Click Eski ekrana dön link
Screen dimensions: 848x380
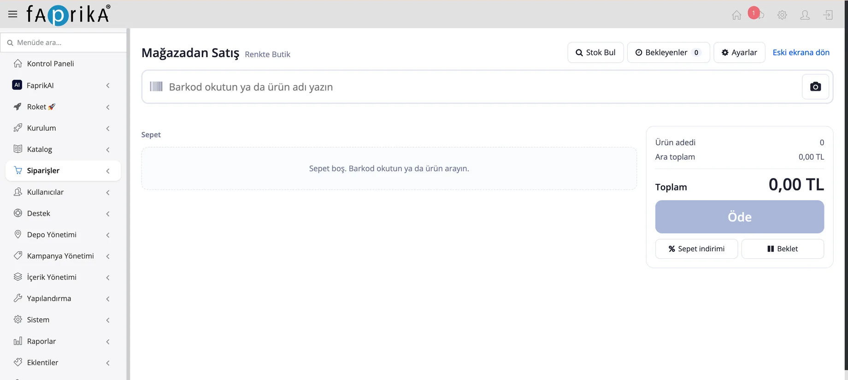(801, 53)
